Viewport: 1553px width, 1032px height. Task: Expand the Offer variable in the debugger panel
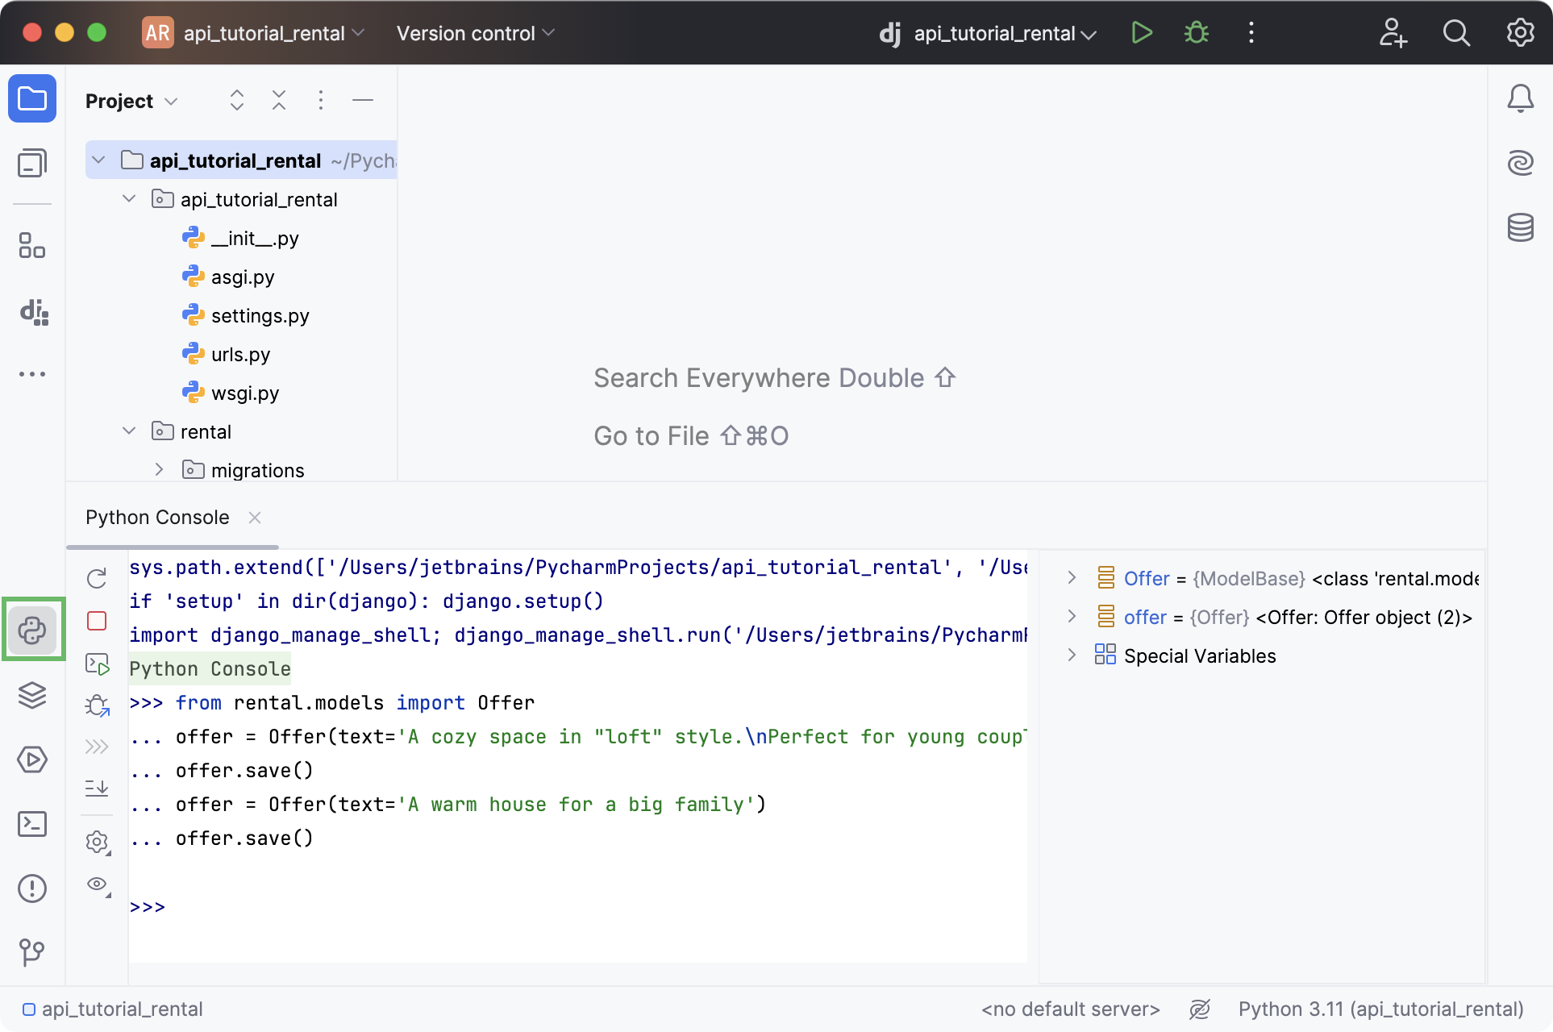click(x=1072, y=577)
